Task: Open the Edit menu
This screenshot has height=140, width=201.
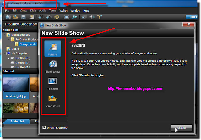Action: point(15,11)
